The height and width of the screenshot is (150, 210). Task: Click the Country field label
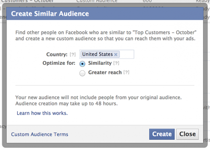coord(57,54)
